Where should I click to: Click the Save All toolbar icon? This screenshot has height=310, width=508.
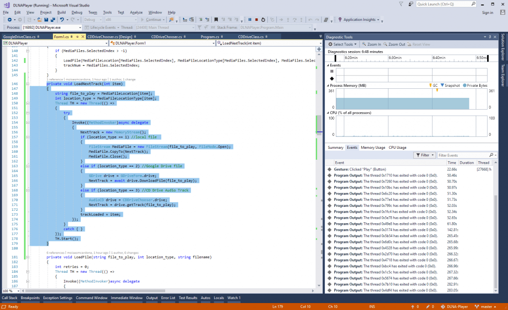coord(52,20)
